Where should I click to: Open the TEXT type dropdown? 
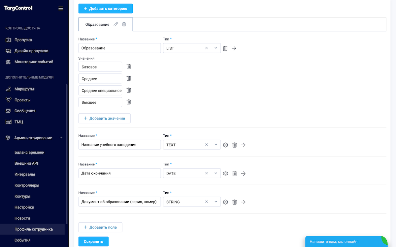click(216, 145)
